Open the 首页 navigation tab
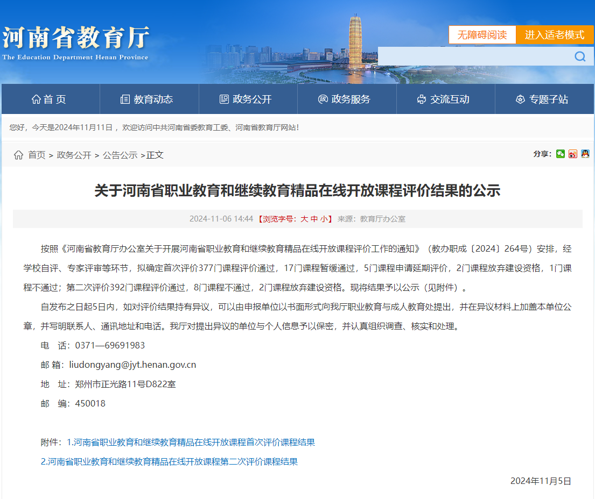 point(49,99)
